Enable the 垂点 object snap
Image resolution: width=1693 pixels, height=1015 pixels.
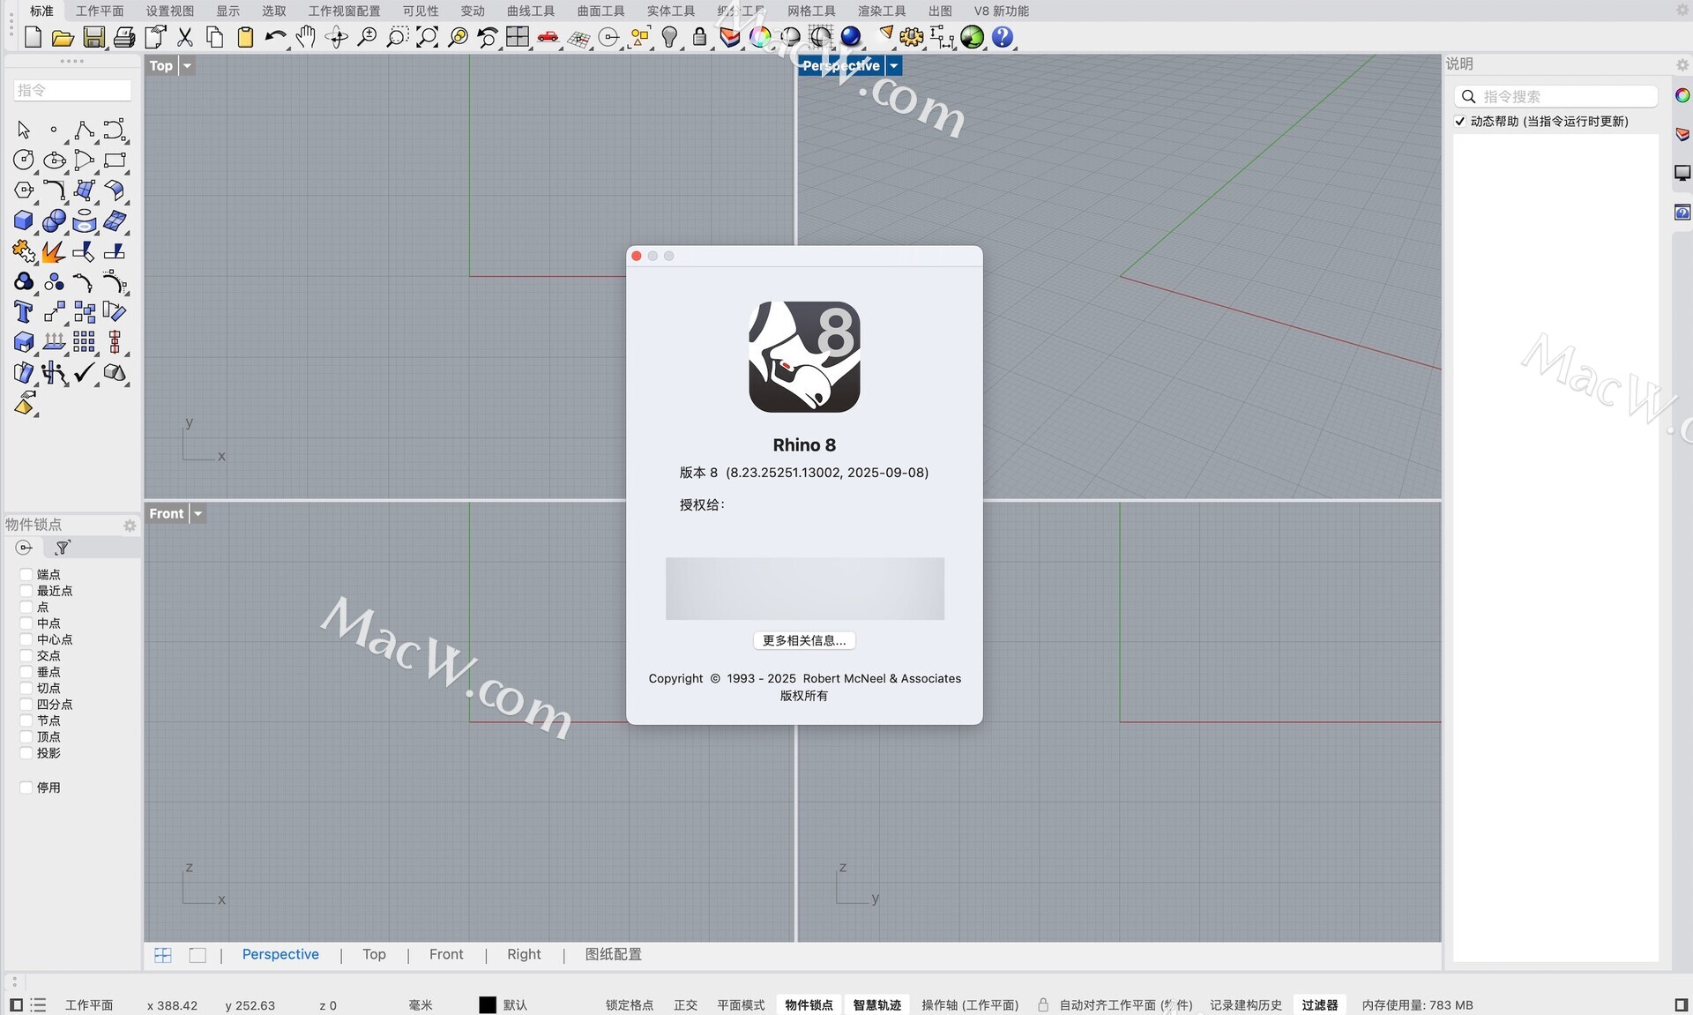pyautogui.click(x=26, y=672)
